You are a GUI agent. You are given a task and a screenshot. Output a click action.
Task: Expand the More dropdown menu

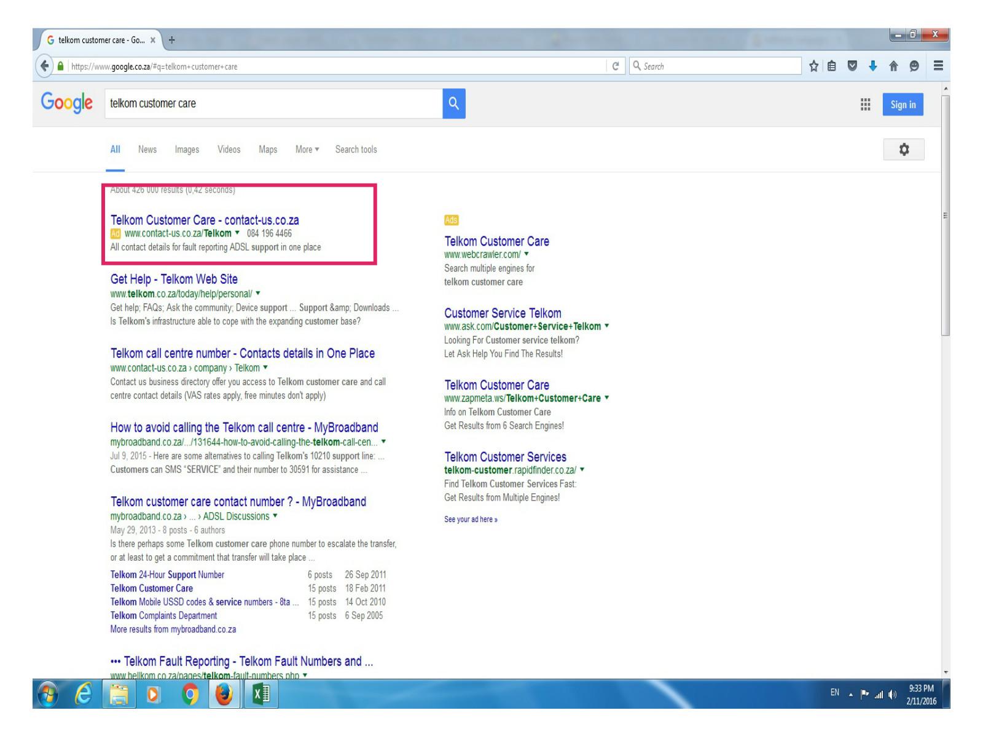tap(307, 149)
